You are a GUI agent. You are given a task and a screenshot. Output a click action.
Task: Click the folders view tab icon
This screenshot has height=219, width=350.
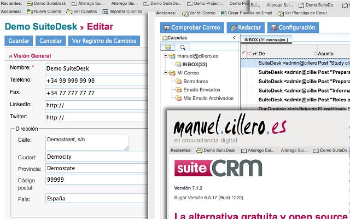pos(168,47)
